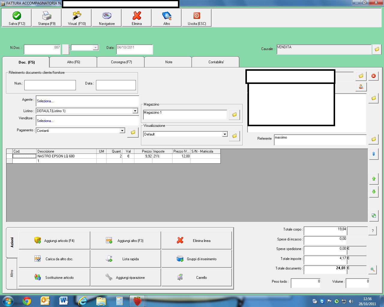Viewport: 384px width, 307px height.
Task: Open Google Chrome from the taskbar
Action: point(27,301)
